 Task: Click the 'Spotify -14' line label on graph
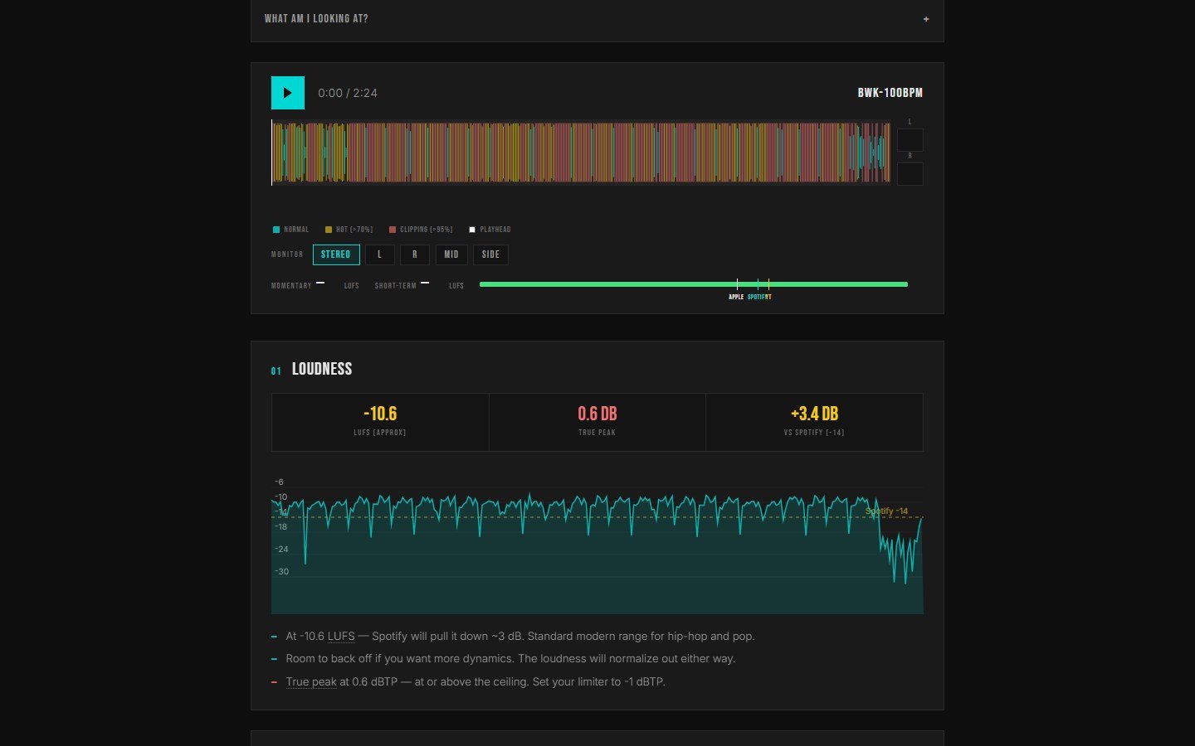(x=886, y=511)
